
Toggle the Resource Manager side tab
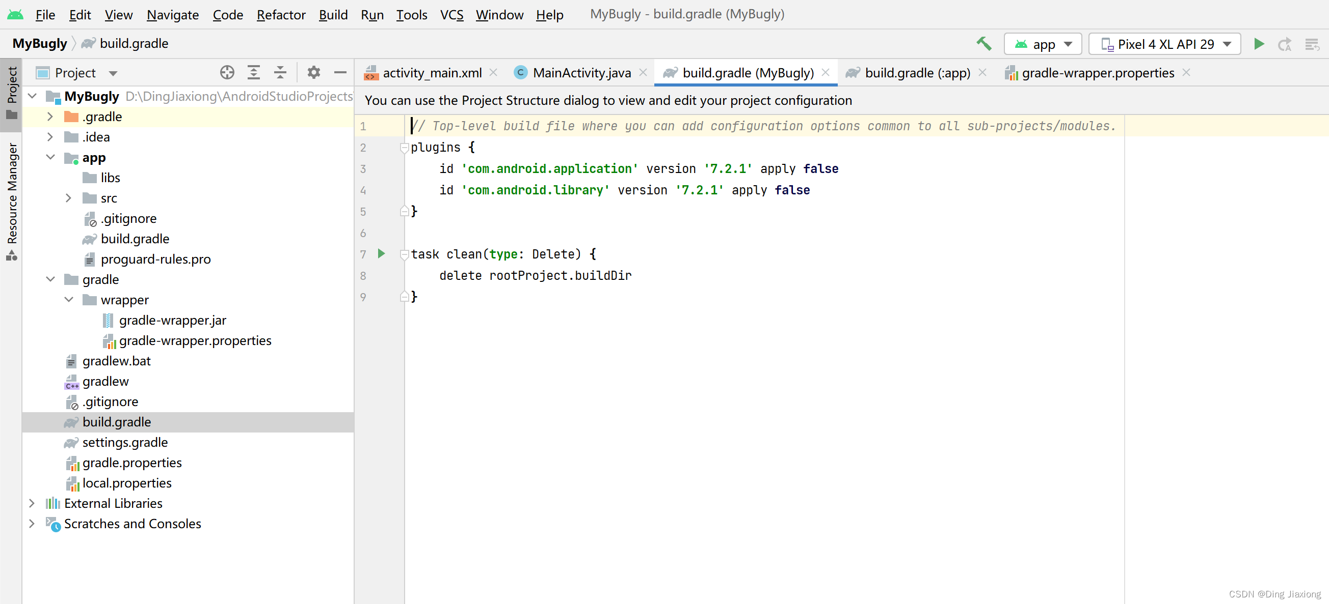(x=11, y=201)
